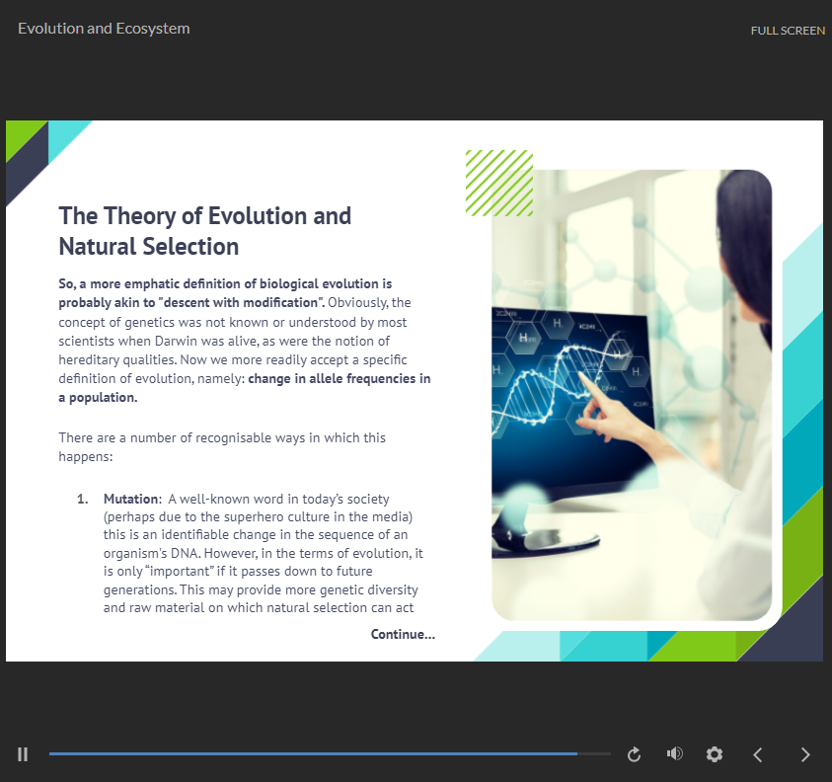Seek to the grey unplayed end of progress bar
The width and height of the screenshot is (832, 782).
596,754
